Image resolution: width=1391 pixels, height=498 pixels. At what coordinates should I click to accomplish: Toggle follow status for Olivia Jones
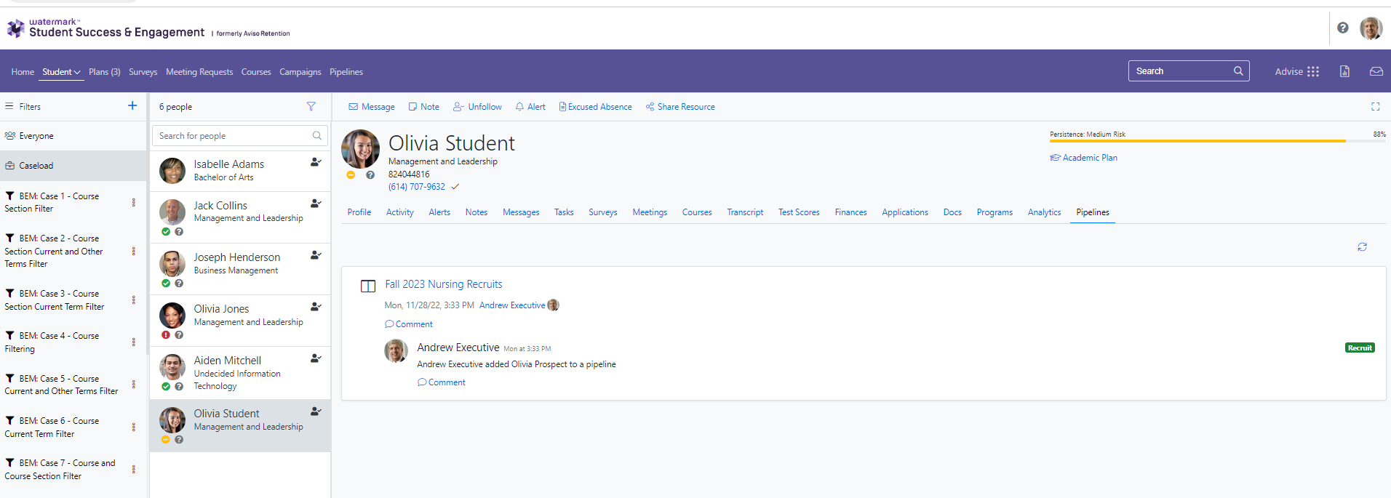[x=316, y=307]
